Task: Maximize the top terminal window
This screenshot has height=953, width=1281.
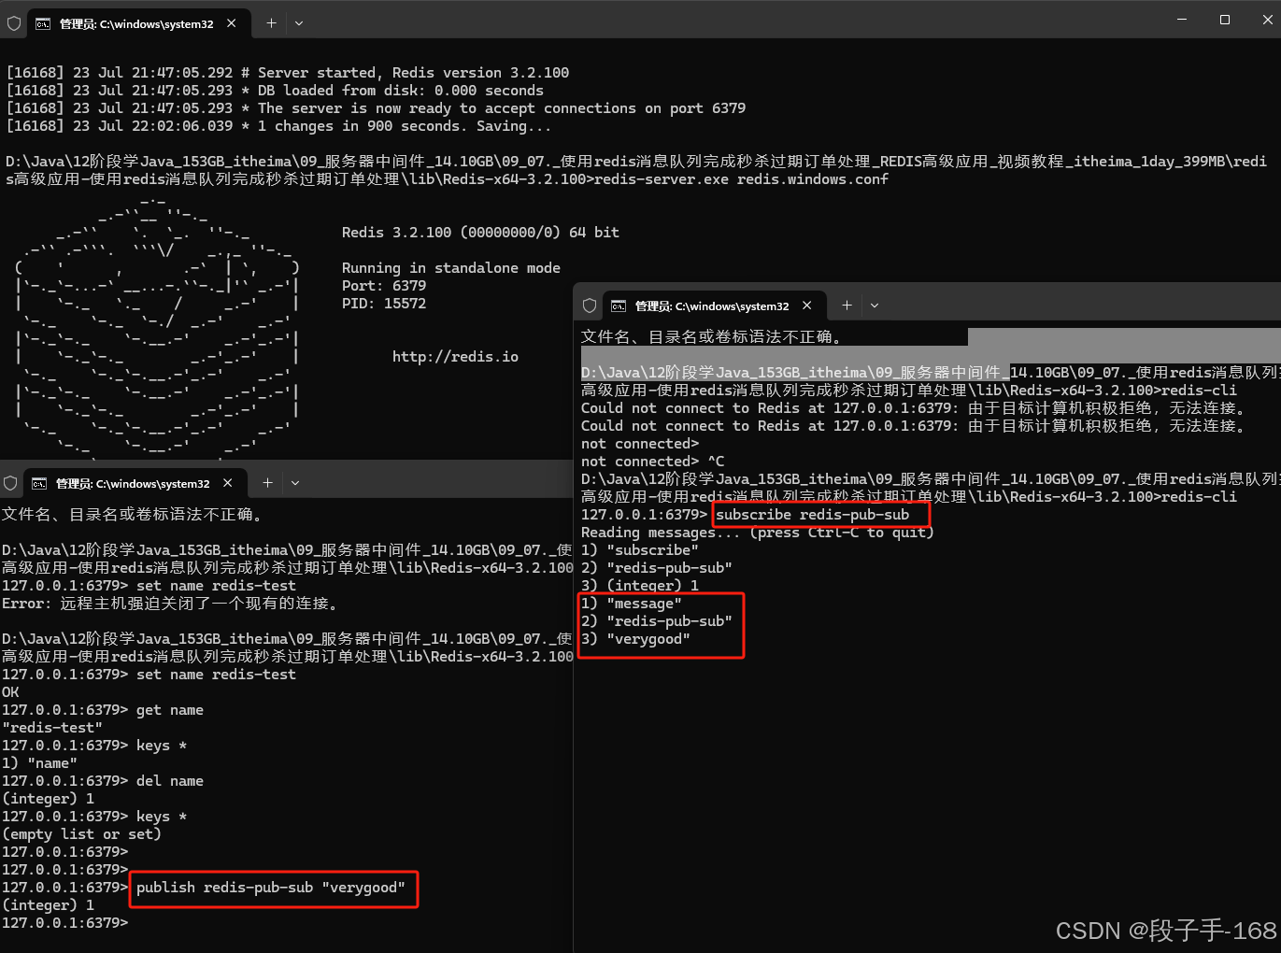Action: [x=1225, y=20]
